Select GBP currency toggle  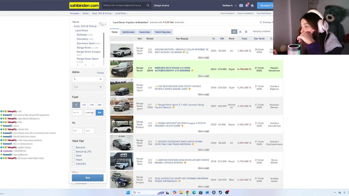tap(100, 105)
